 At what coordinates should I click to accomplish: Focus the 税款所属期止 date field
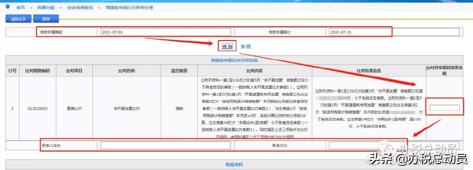pos(394,32)
